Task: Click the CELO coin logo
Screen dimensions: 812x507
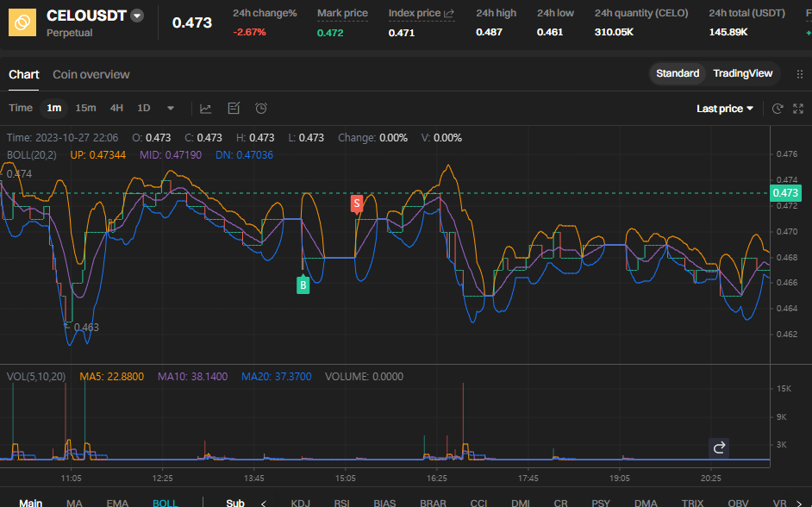Action: pos(22,22)
